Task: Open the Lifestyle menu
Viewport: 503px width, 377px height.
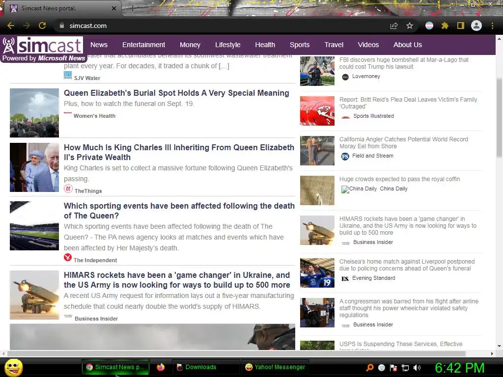Action: (x=228, y=45)
